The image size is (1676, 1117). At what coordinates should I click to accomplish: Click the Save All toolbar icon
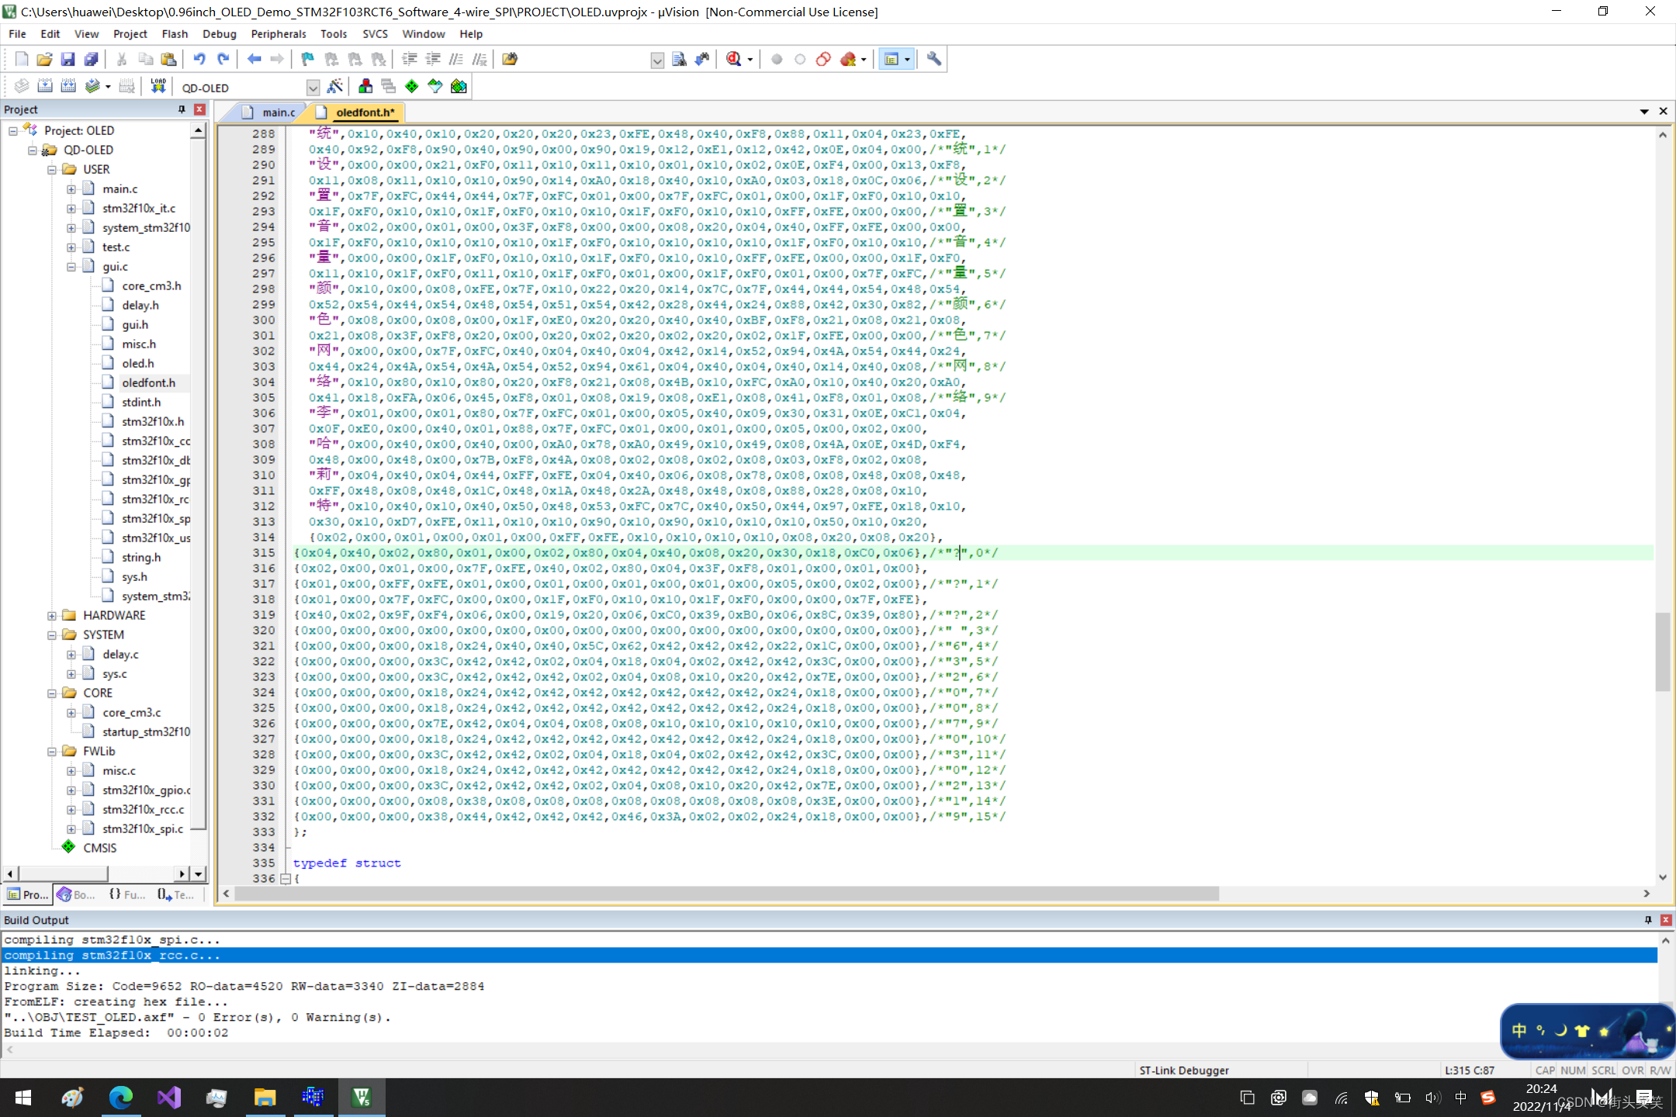coord(91,59)
